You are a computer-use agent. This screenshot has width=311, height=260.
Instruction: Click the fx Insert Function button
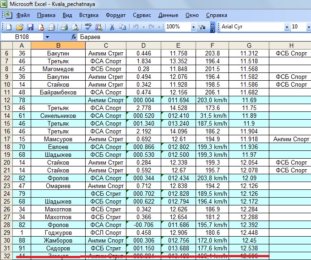pos(74,36)
